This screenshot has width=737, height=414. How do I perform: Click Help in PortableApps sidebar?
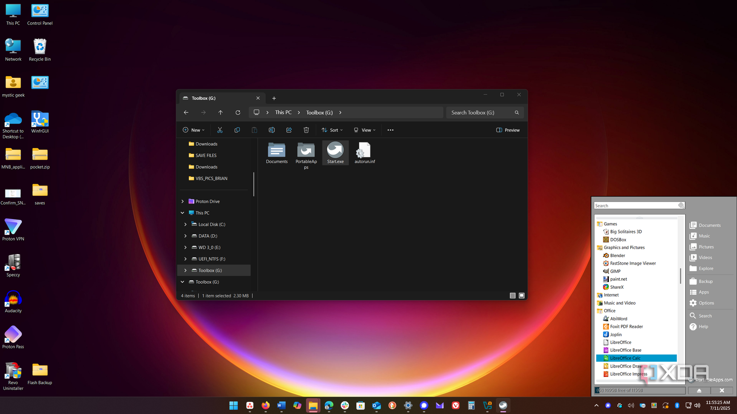(x=699, y=327)
